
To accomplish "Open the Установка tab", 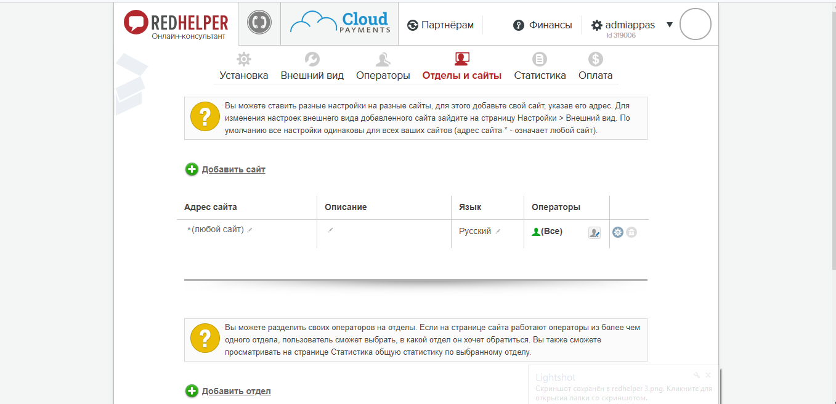I will tap(244, 67).
